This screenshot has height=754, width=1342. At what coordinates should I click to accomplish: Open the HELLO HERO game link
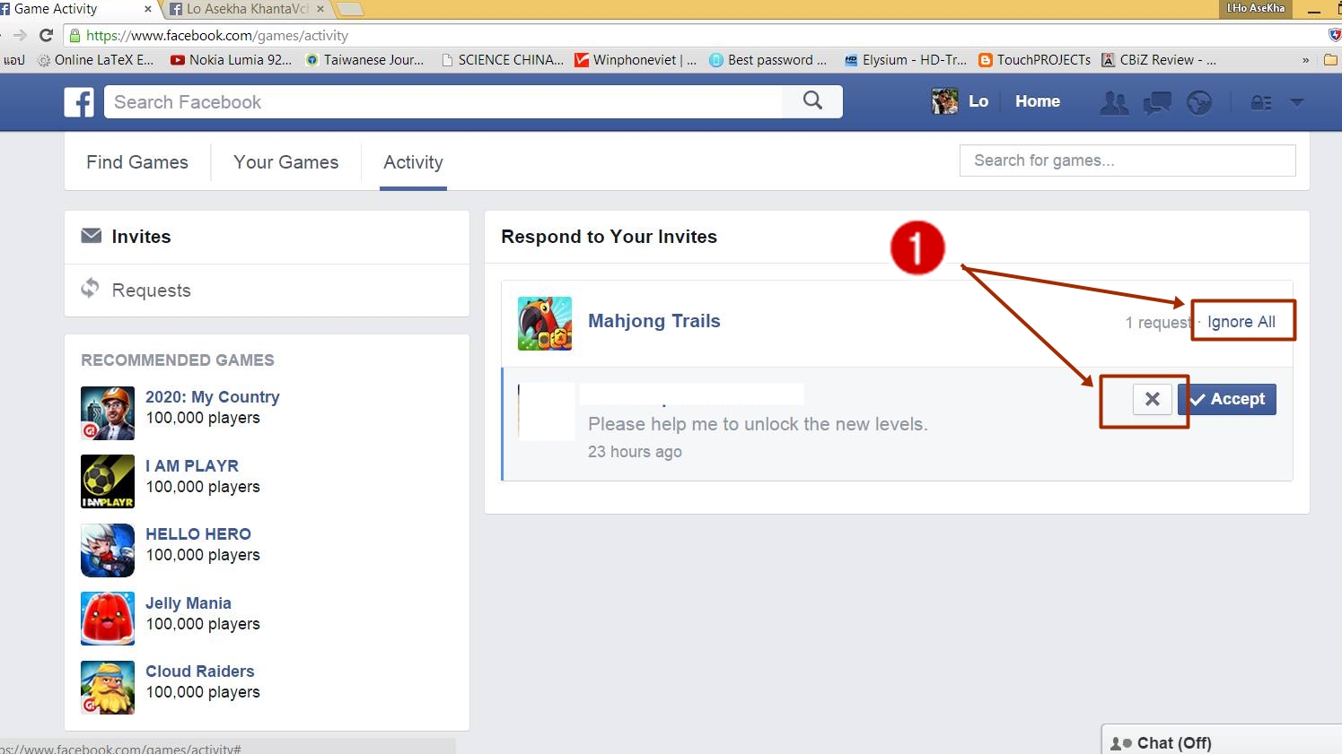(198, 534)
